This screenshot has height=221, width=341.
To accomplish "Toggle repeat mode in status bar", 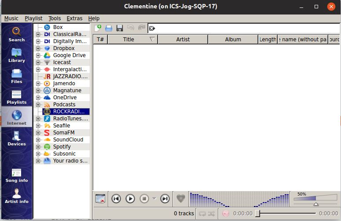I will [x=202, y=214].
